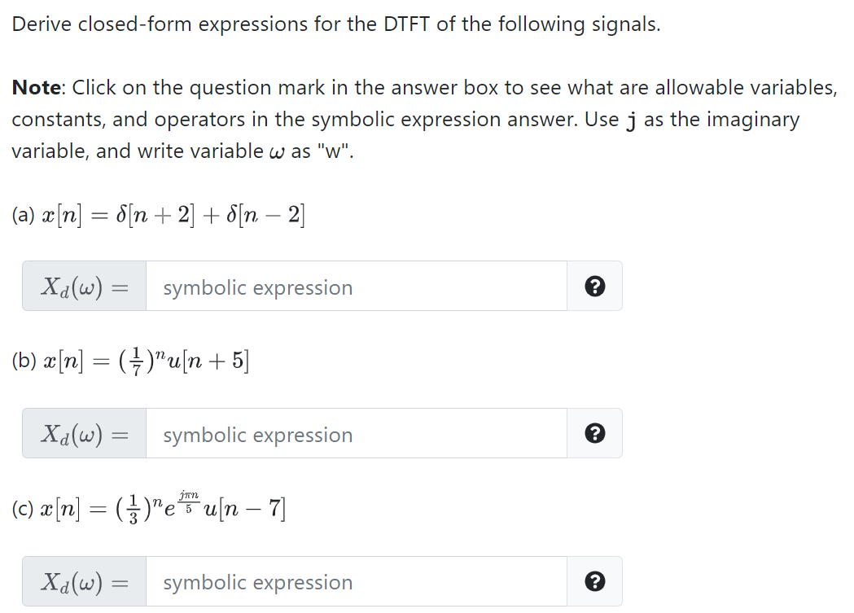This screenshot has width=854, height=613.
Task: Click the symbolic expression field for part (b)
Action: (356, 433)
